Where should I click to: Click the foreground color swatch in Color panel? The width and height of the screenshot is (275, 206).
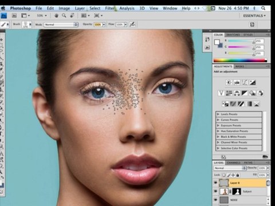coord(217,42)
